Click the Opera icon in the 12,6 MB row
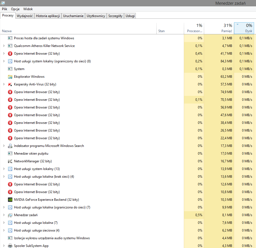 pyautogui.click(x=10, y=184)
